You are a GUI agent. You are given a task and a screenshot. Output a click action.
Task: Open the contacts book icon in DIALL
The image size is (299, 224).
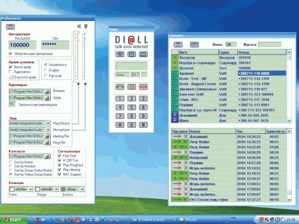pos(144,54)
